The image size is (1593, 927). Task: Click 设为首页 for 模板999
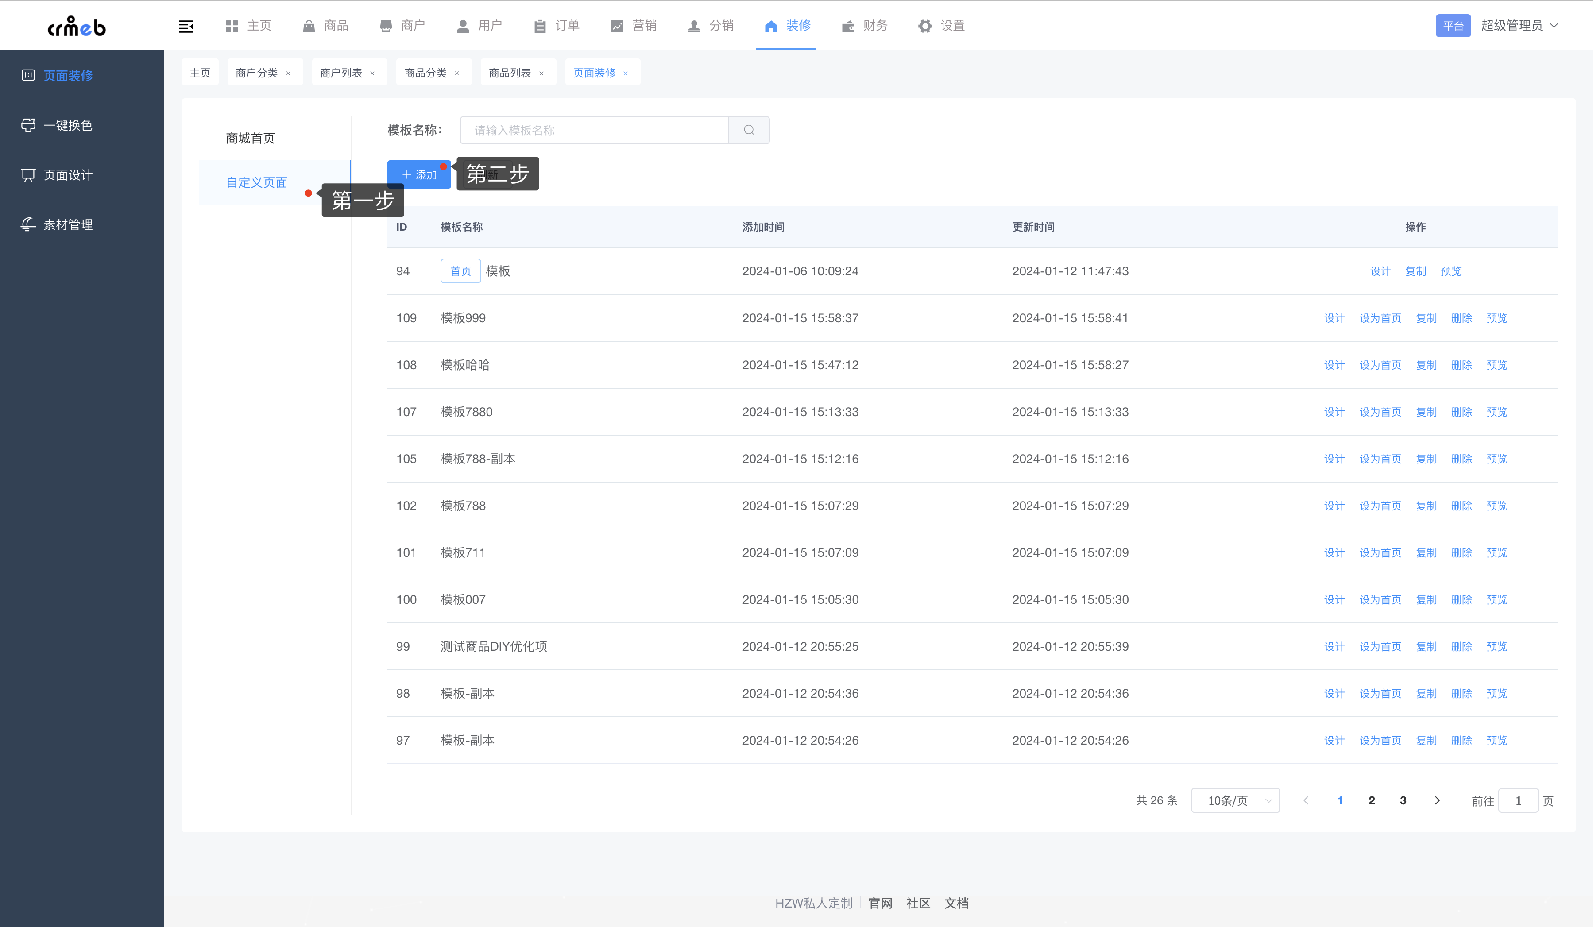coord(1380,318)
